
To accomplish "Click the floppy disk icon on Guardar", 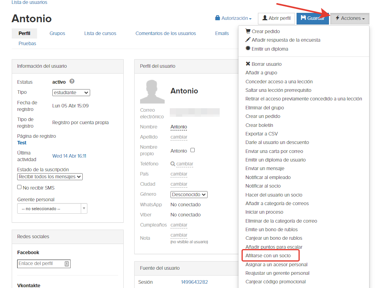I will tap(303, 18).
